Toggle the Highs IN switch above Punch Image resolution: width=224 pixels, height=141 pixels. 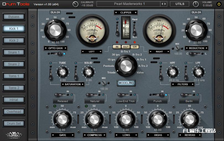[158, 95]
